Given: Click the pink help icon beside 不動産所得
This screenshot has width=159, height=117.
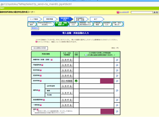Looking at the screenshot, I should point(42,65).
